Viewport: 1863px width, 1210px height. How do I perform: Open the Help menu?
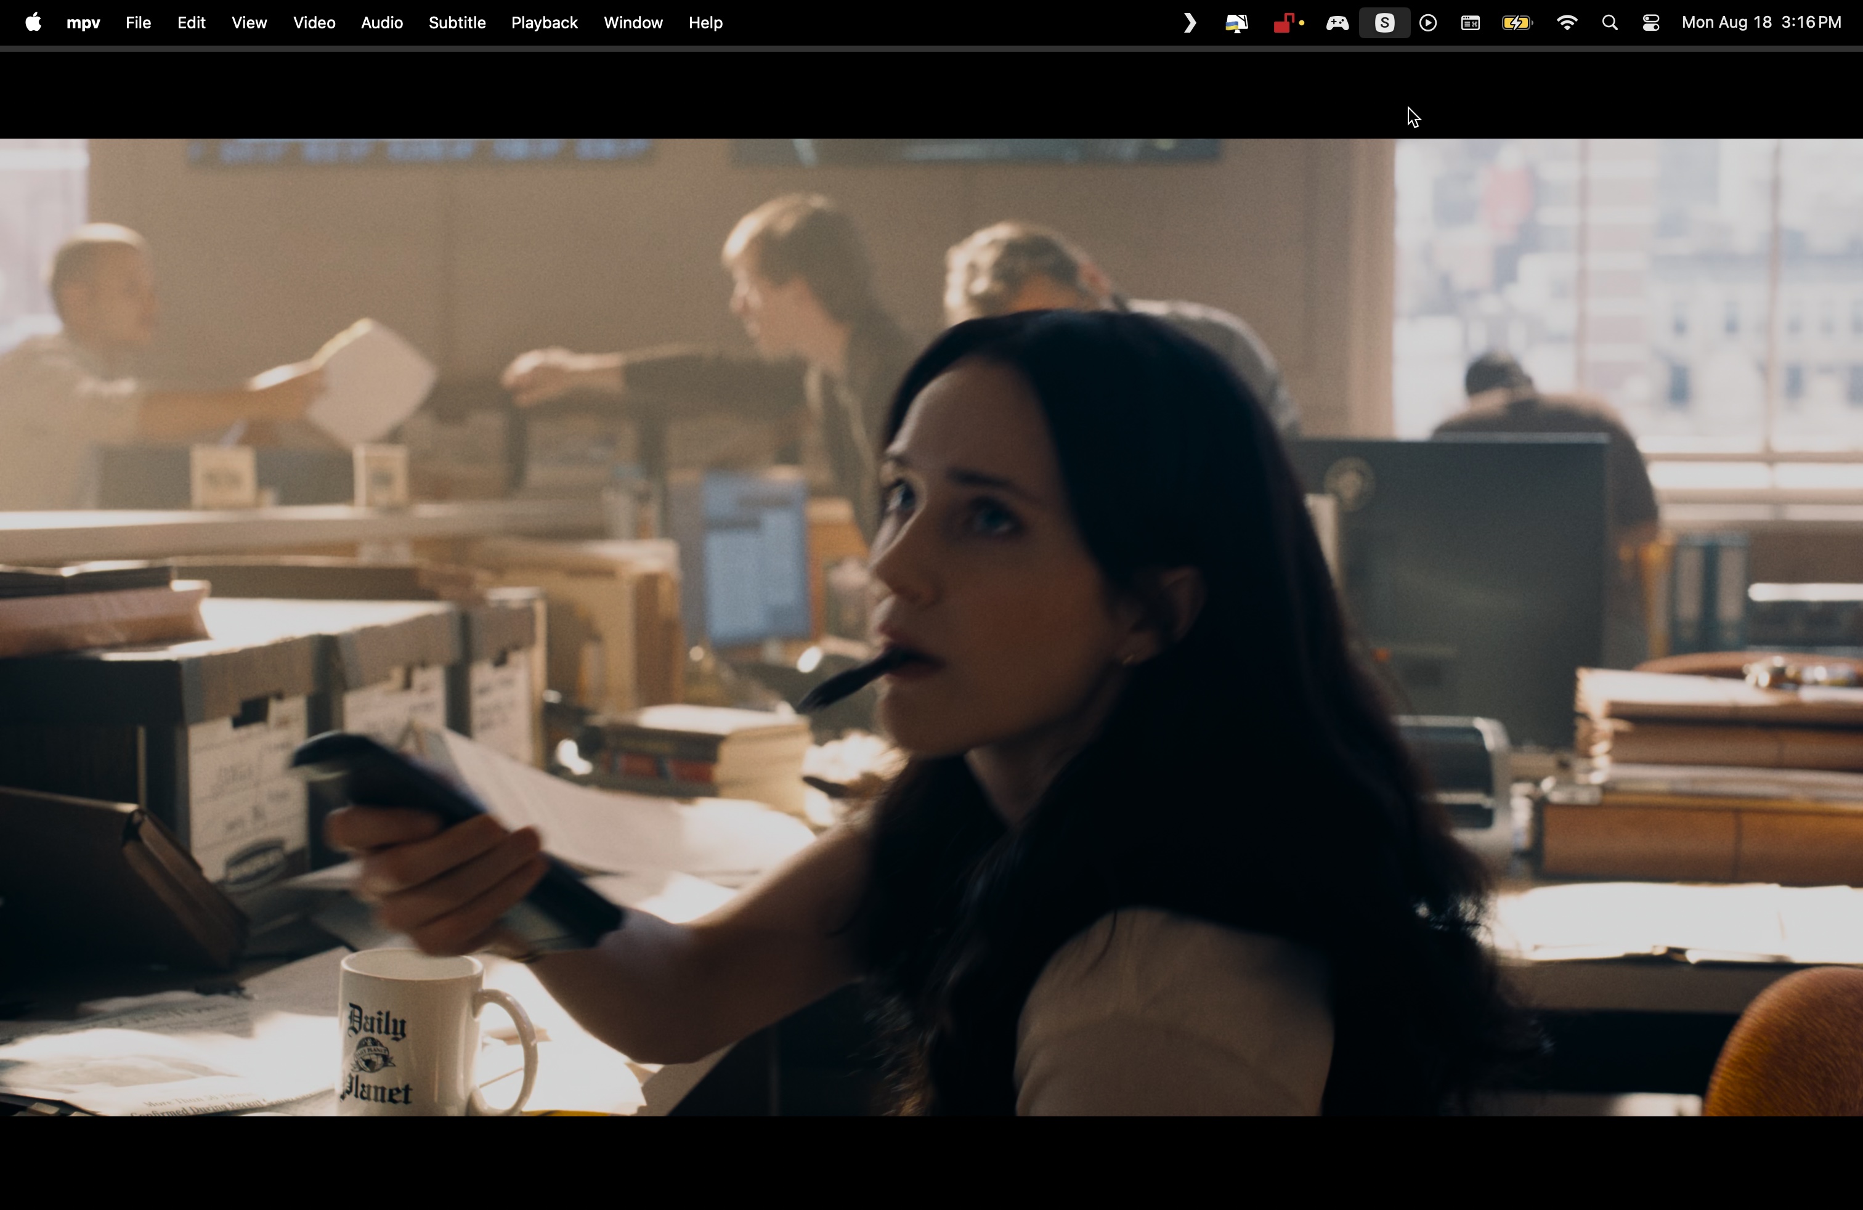(705, 23)
